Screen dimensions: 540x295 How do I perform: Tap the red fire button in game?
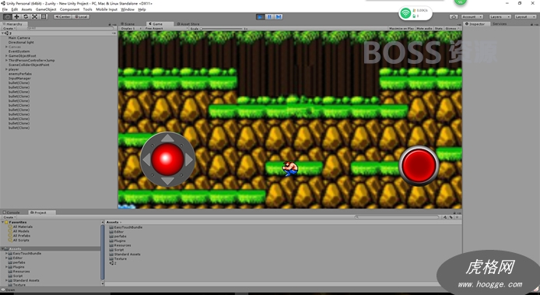point(419,166)
